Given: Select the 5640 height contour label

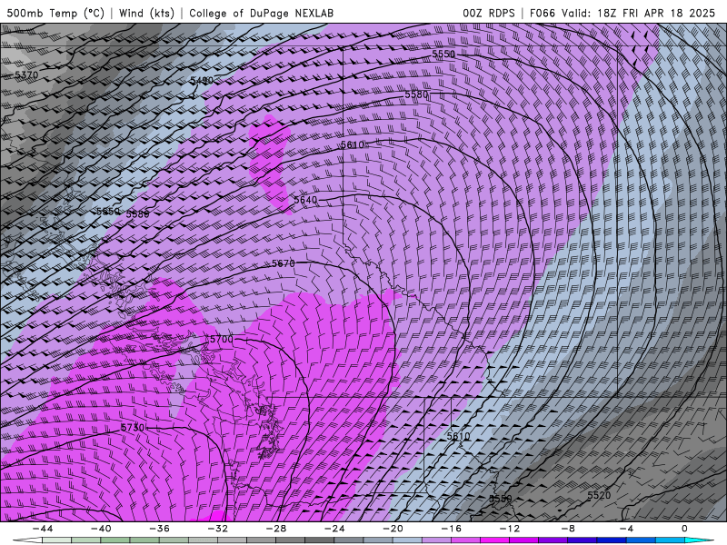Looking at the screenshot, I should pyautogui.click(x=306, y=200).
